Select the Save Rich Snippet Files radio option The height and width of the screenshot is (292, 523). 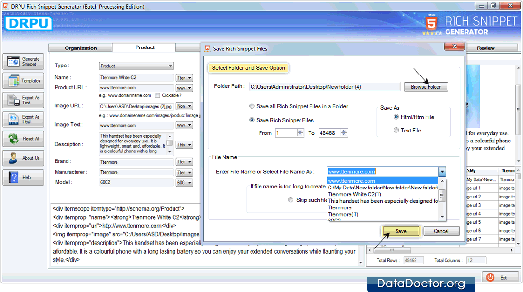[252, 120]
